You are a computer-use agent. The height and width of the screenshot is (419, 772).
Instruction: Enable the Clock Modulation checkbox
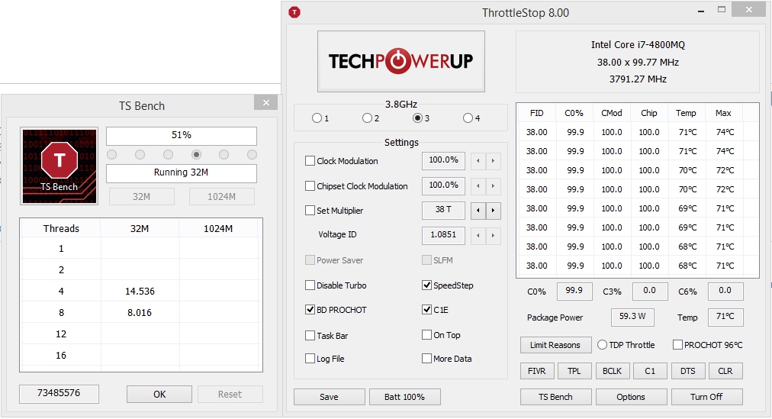[310, 160]
